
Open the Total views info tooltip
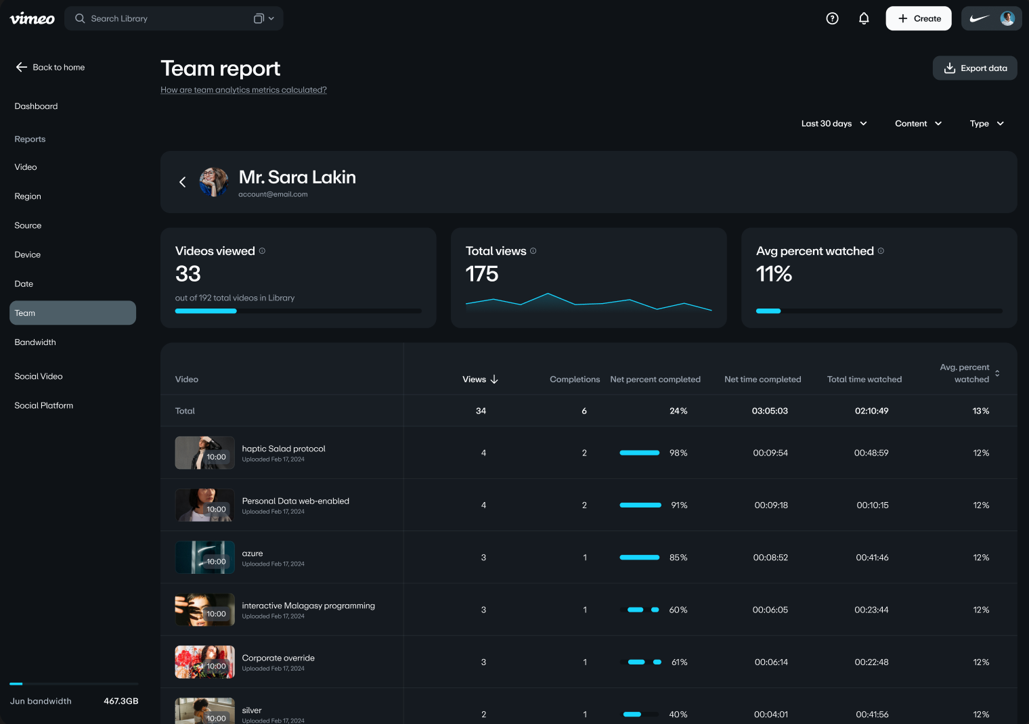533,250
